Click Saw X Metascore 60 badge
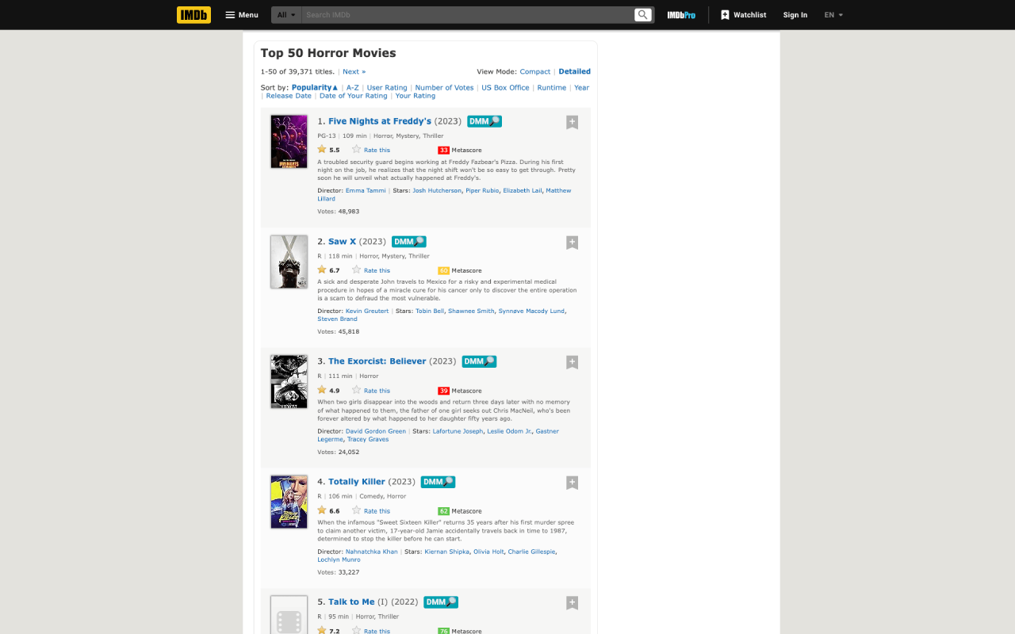1015x634 pixels. coord(443,270)
